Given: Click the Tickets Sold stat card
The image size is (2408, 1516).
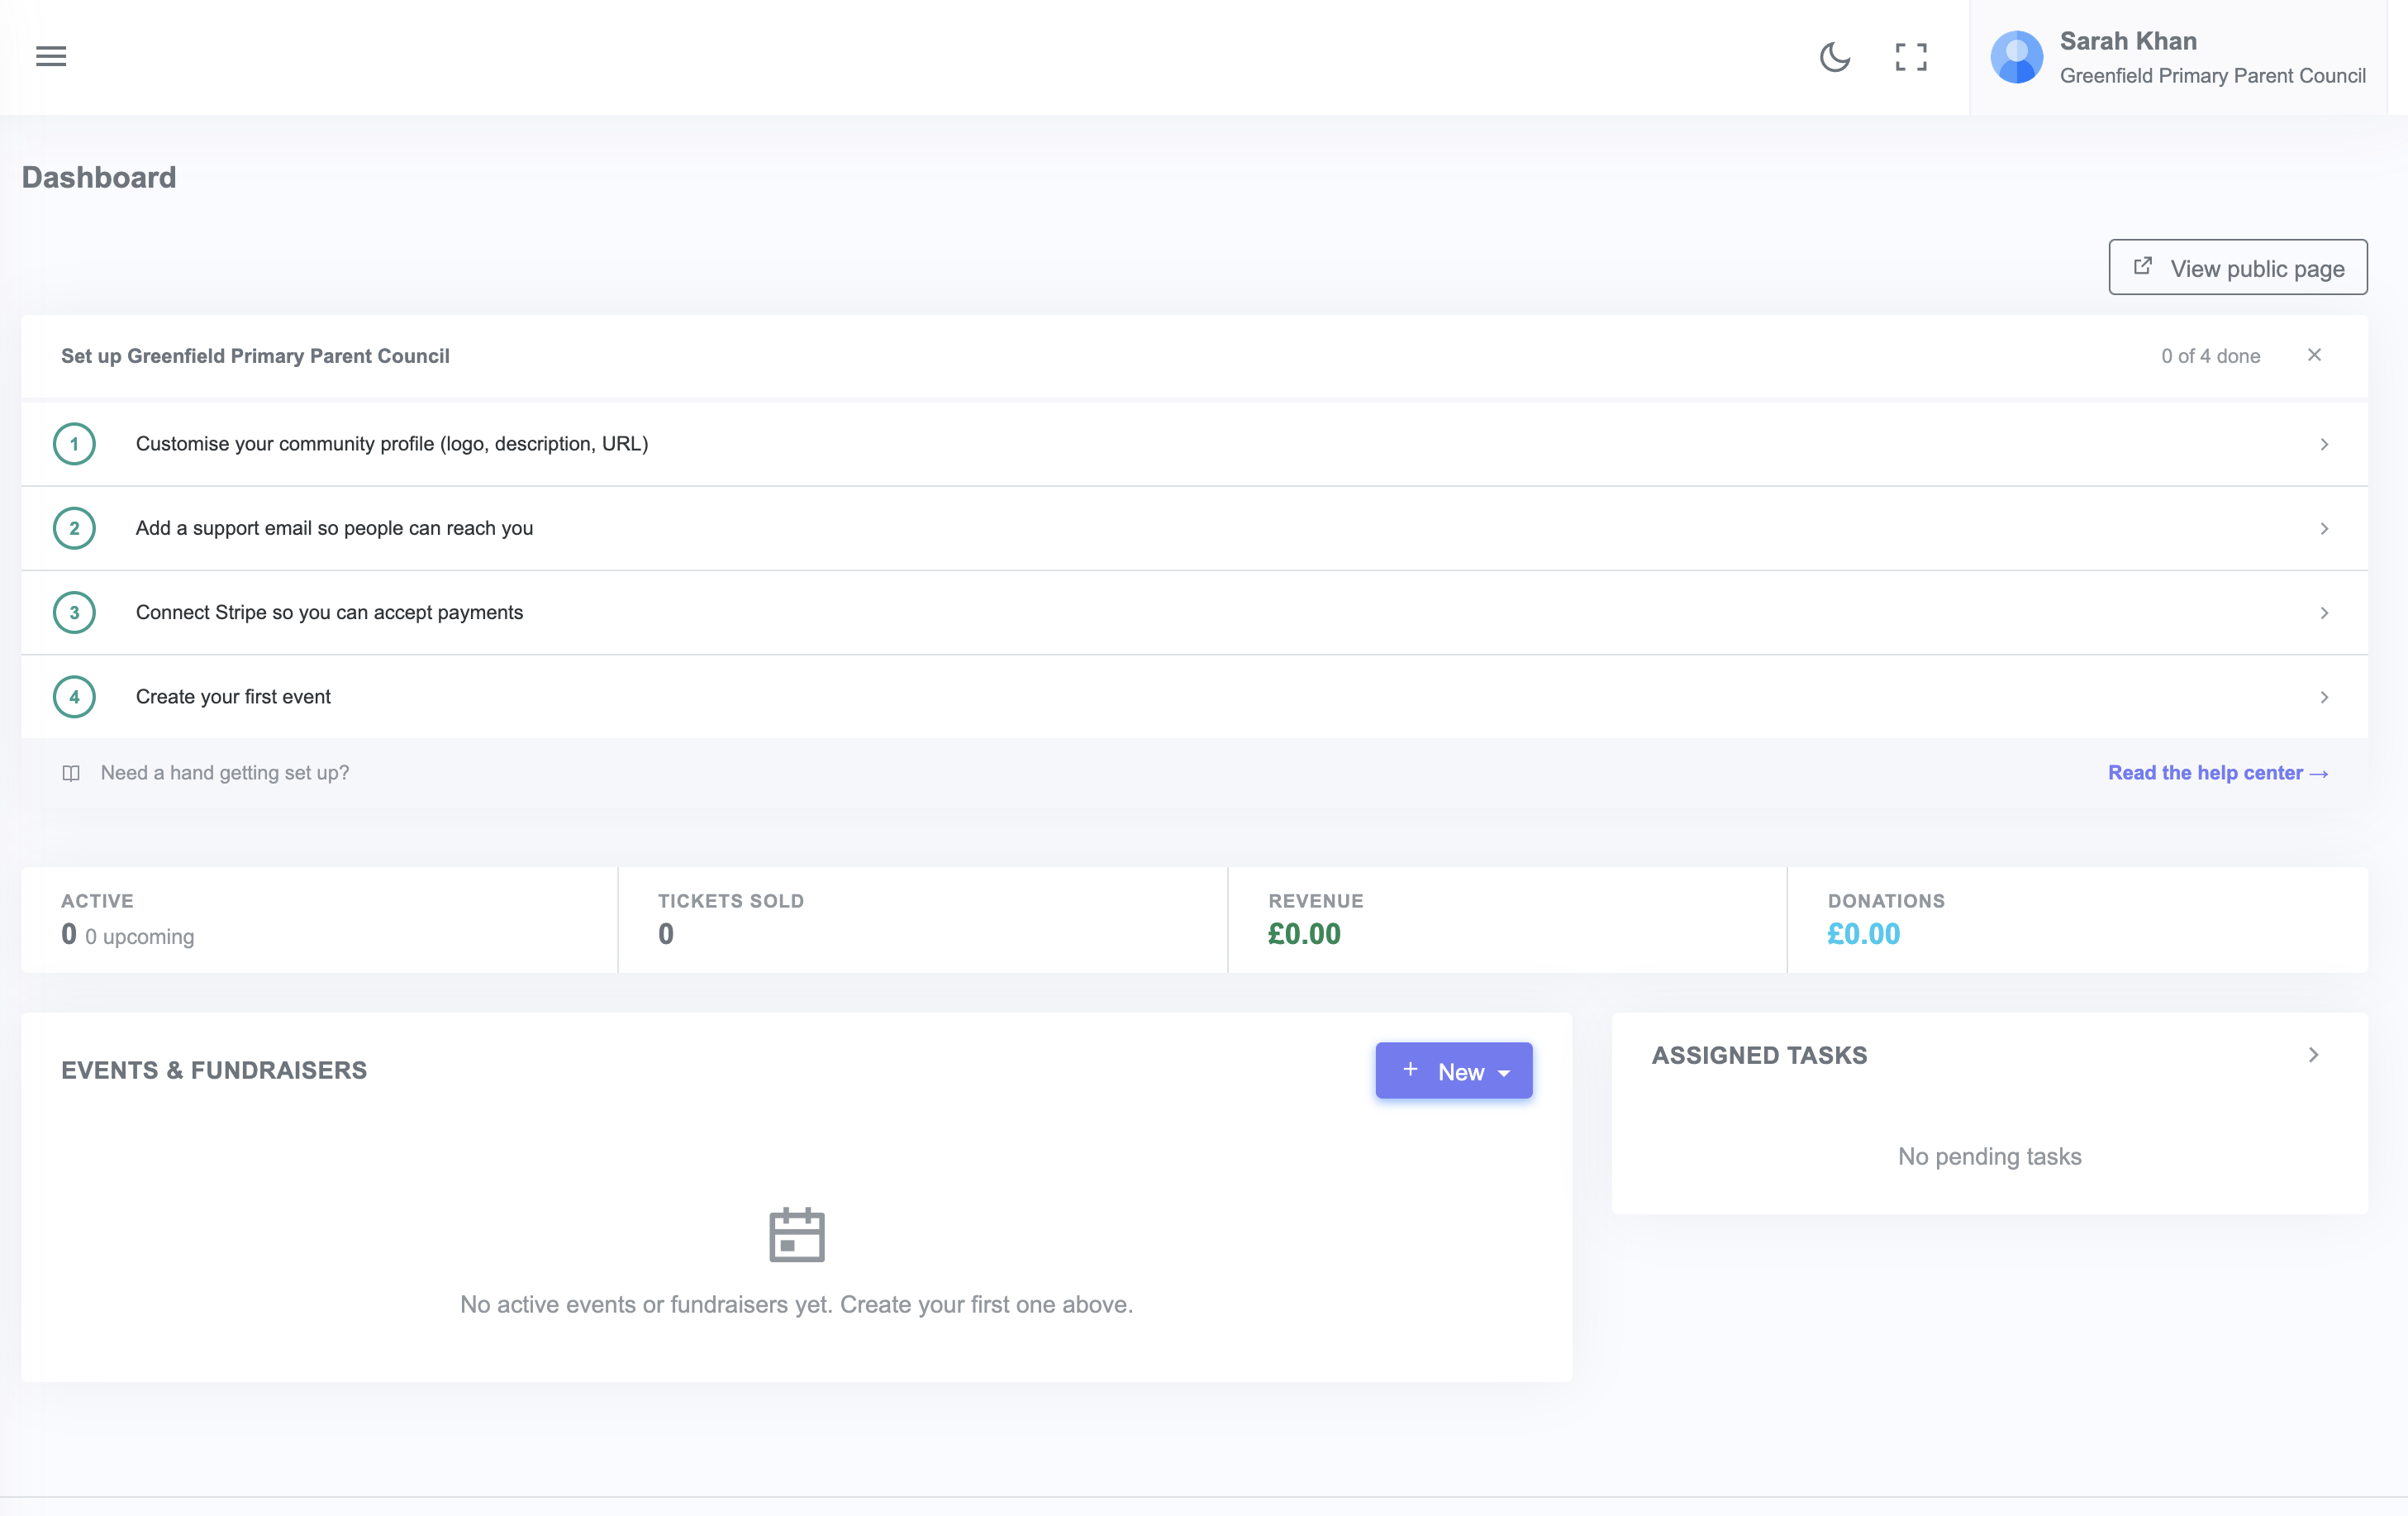Looking at the screenshot, I should (923, 920).
